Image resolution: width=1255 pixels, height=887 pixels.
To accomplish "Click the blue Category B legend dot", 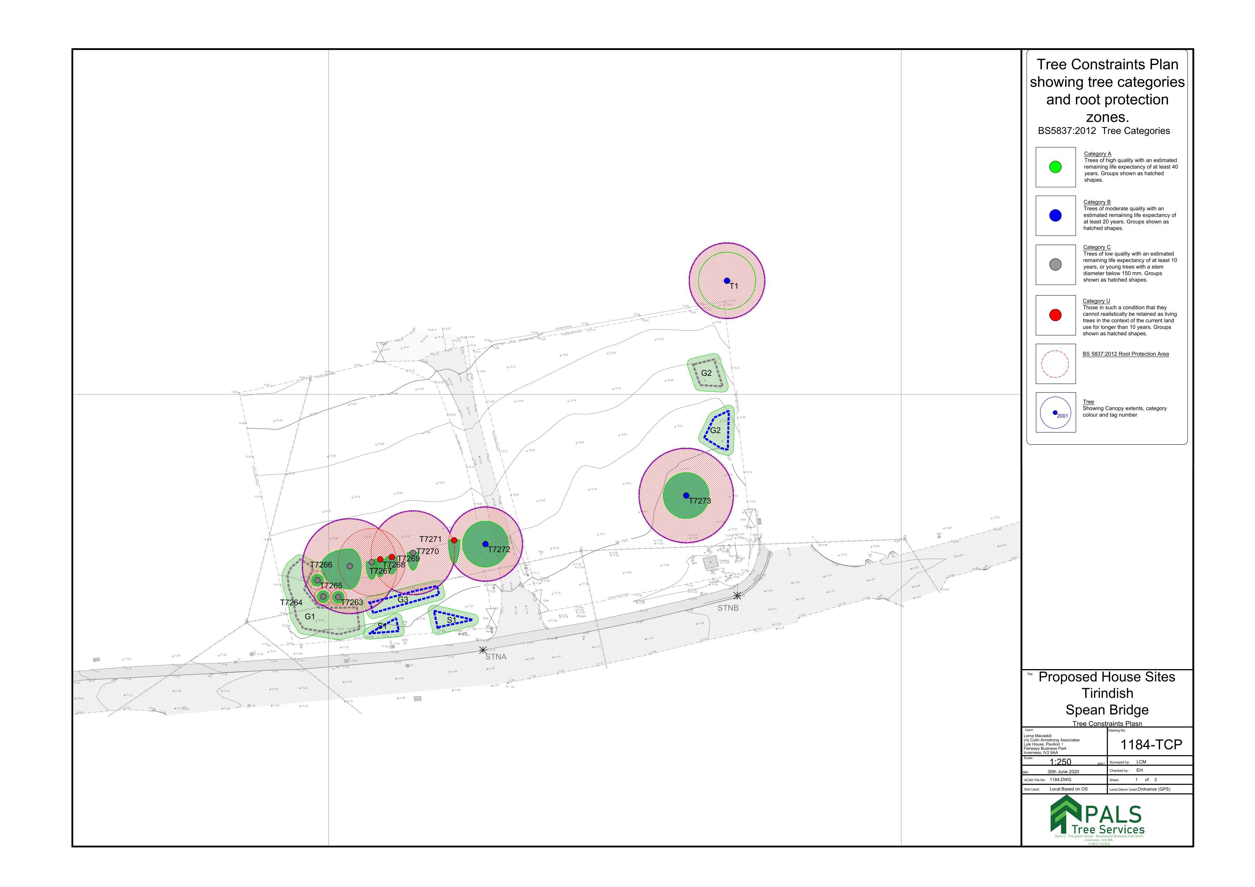I will pos(1056,215).
